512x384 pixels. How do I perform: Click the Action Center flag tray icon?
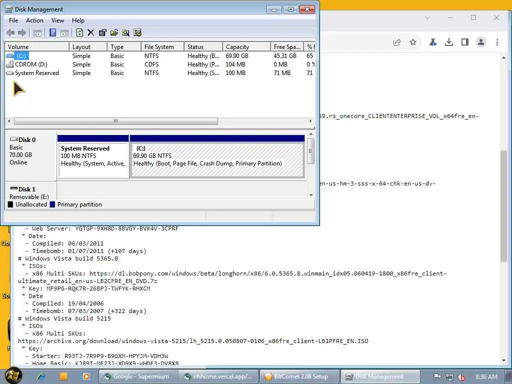[x=437, y=377]
